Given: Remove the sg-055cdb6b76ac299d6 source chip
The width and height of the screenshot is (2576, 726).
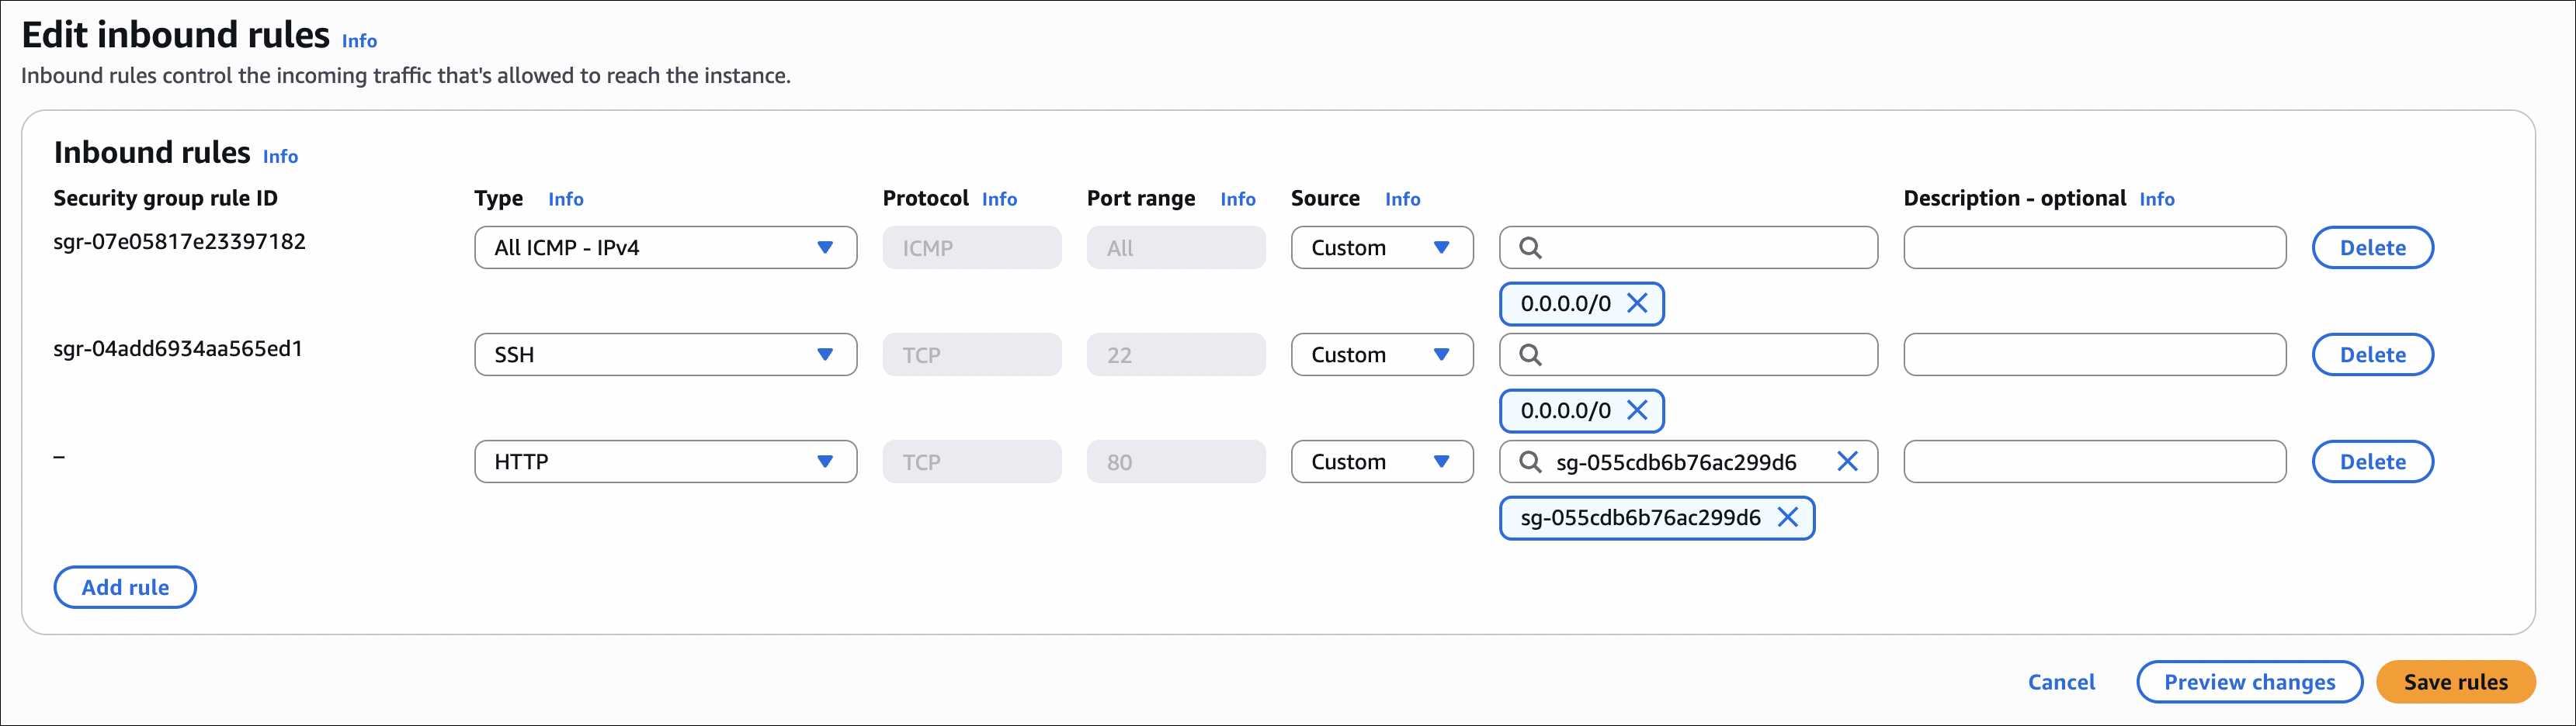Looking at the screenshot, I should click(1787, 517).
